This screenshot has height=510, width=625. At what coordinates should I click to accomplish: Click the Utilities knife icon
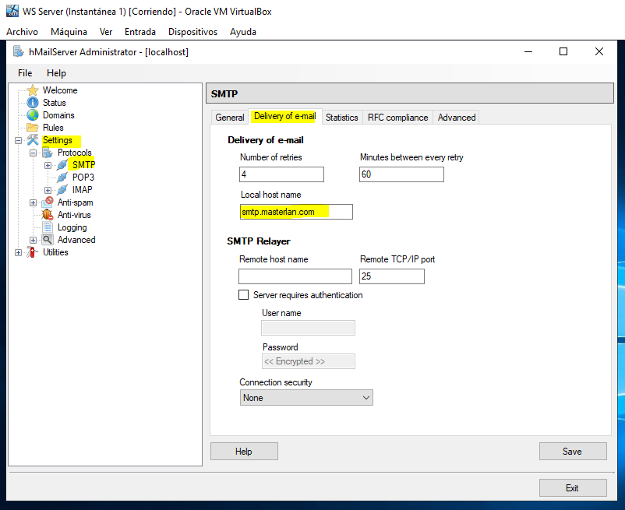[32, 252]
